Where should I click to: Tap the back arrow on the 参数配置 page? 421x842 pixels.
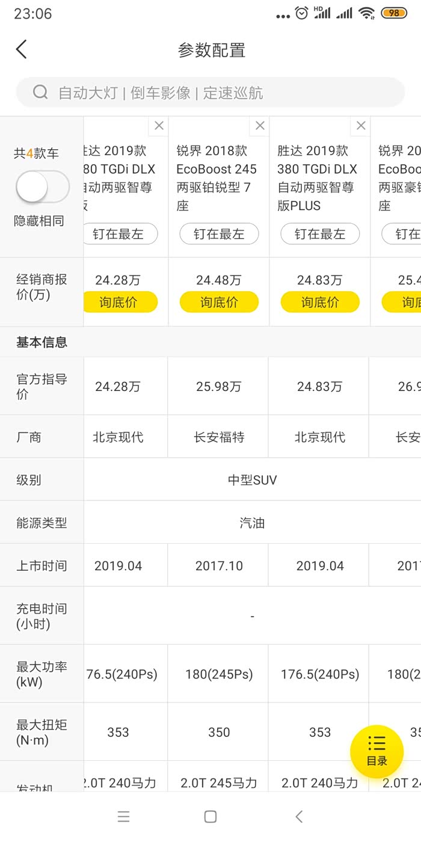tap(22, 49)
